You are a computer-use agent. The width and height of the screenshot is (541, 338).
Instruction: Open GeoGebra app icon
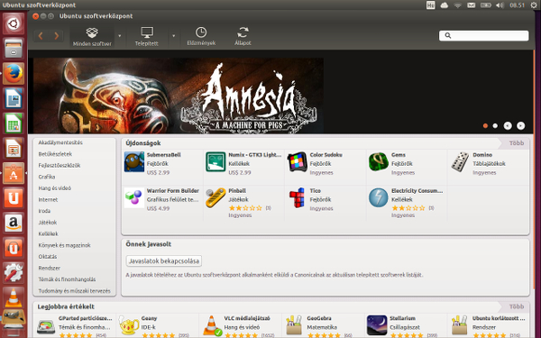coord(294,325)
